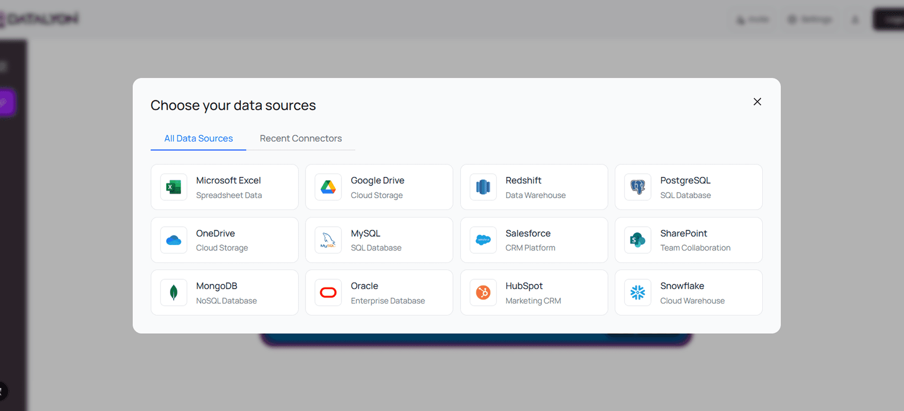The width and height of the screenshot is (904, 411).
Task: Click the Redshift data warehouse icon
Action: 483,187
